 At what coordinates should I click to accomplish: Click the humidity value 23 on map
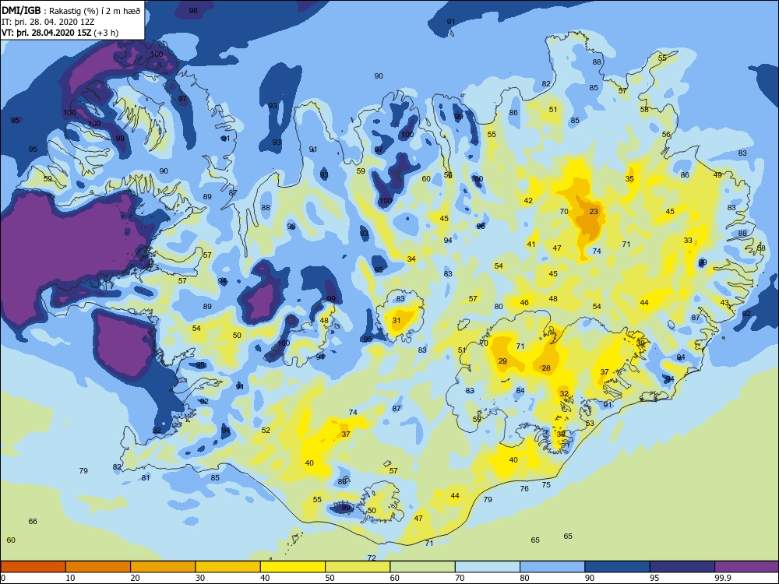click(594, 212)
